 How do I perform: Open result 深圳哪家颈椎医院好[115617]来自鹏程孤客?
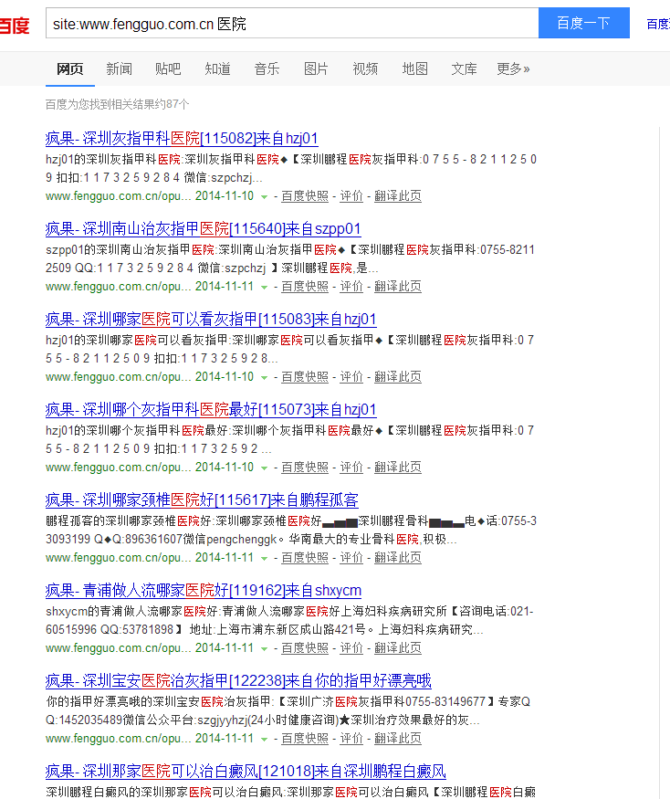point(202,499)
